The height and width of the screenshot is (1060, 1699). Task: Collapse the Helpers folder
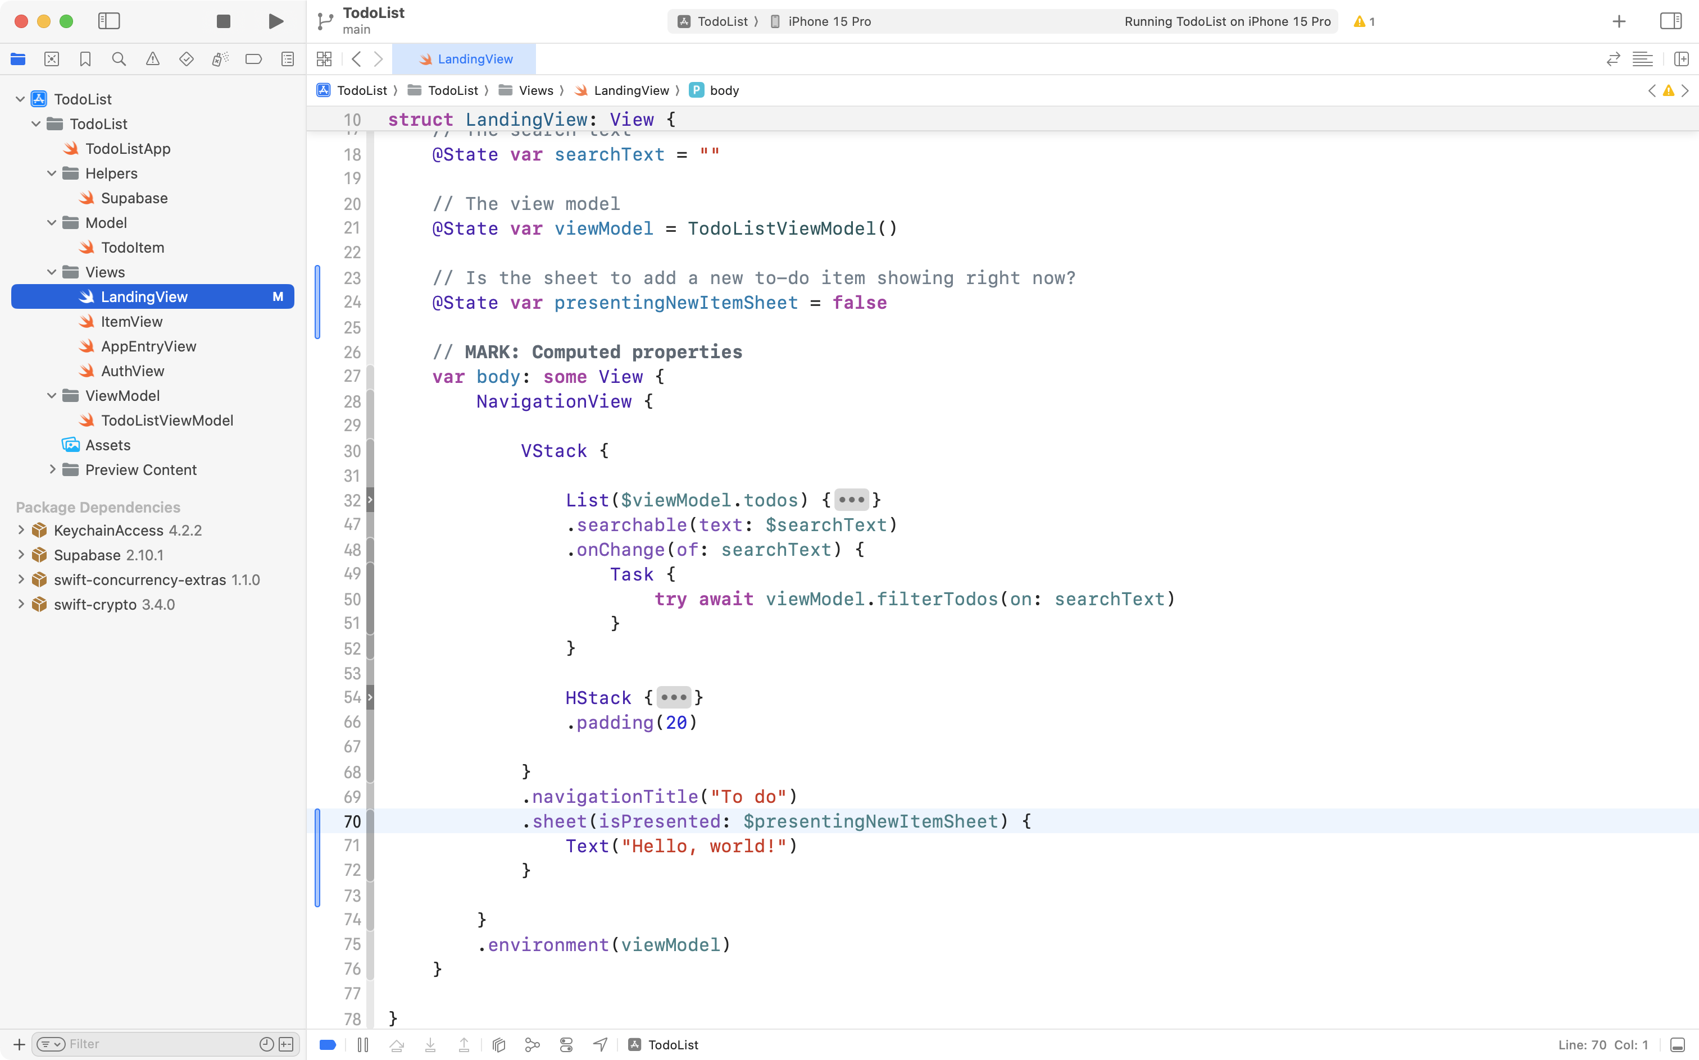[x=51, y=173]
